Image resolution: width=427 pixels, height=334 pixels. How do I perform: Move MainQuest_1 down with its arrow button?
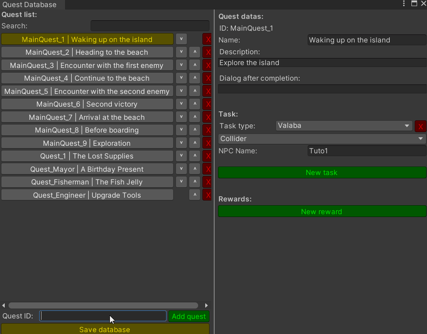pyautogui.click(x=181, y=39)
